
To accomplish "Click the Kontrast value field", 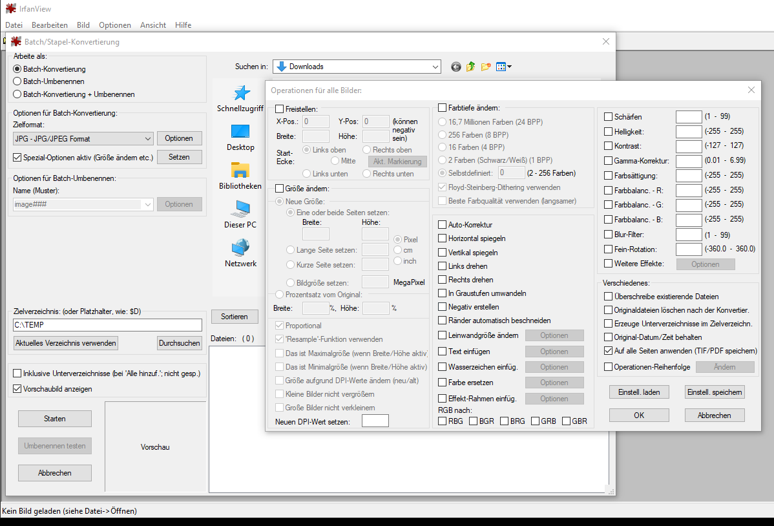I will click(x=689, y=146).
